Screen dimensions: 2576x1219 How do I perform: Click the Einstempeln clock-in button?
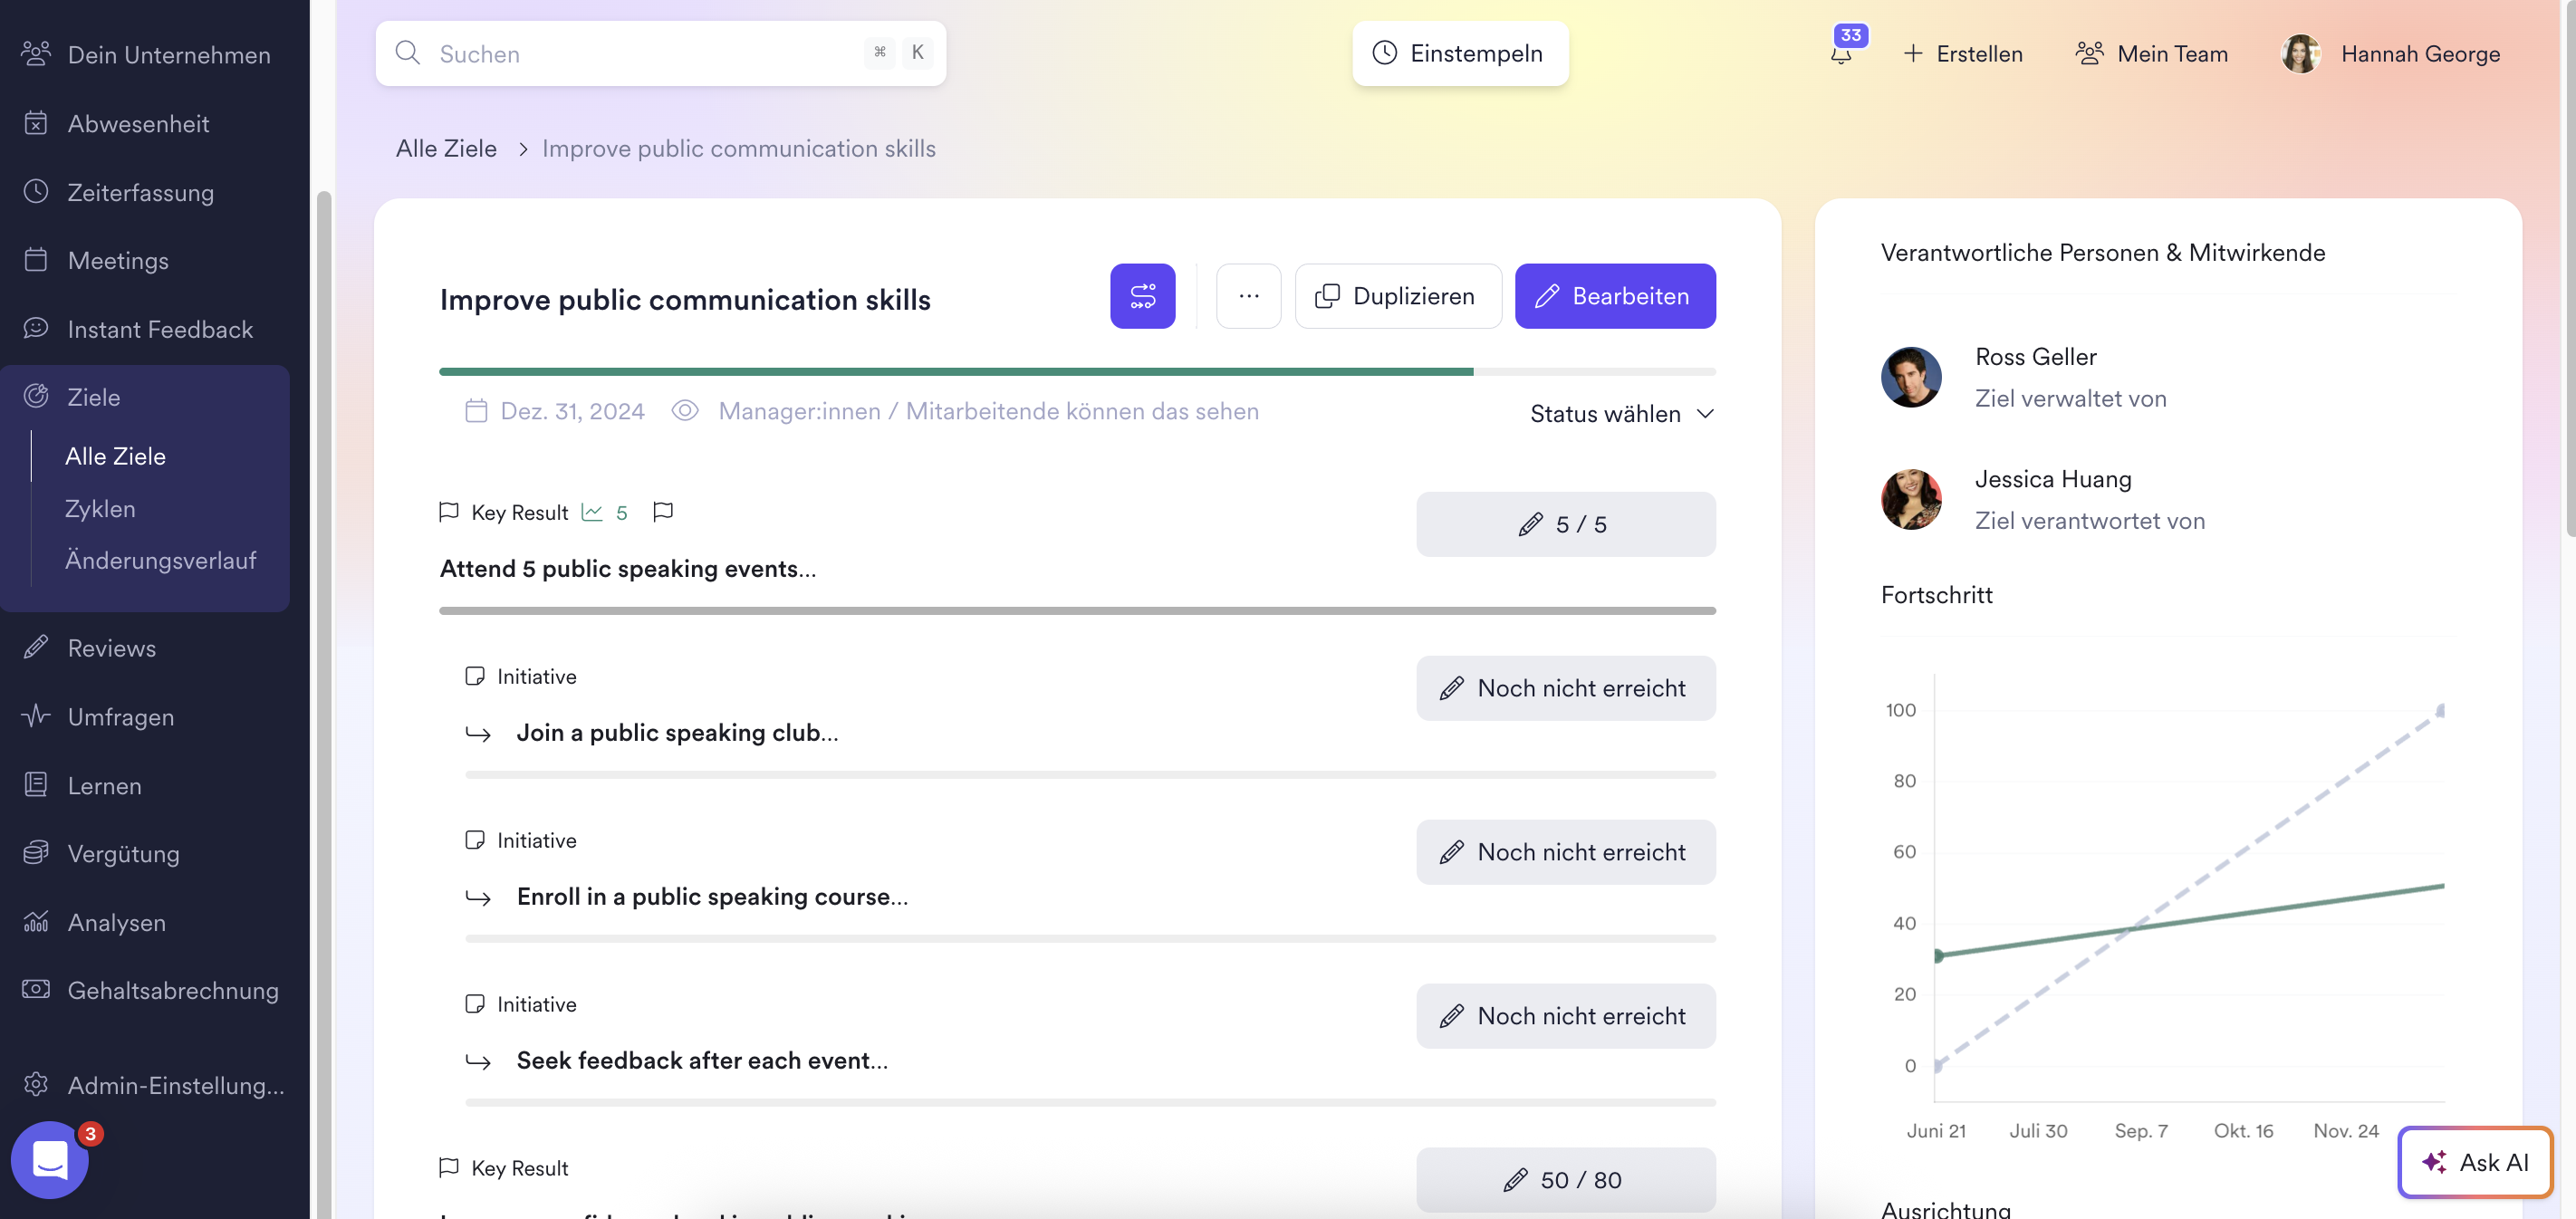click(1459, 54)
